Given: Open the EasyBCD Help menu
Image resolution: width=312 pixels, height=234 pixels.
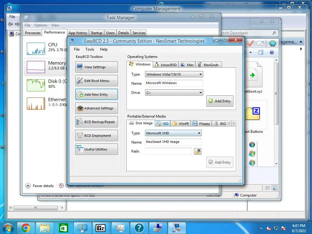Looking at the screenshot, I should (104, 49).
